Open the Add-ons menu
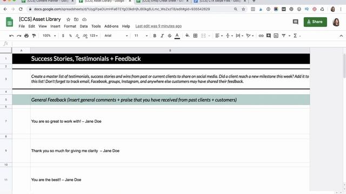This screenshot has width=346, height=194. (x=111, y=26)
